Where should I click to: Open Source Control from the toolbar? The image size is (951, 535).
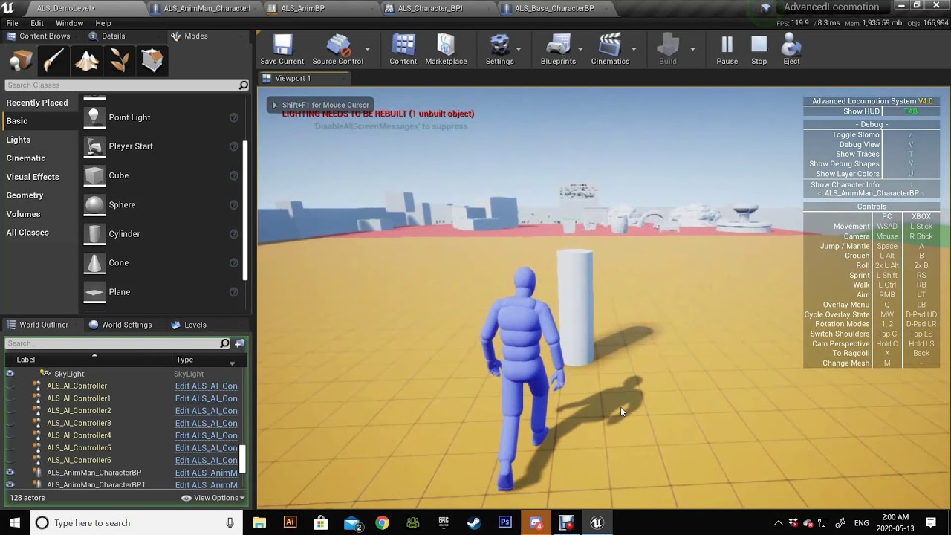click(337, 51)
